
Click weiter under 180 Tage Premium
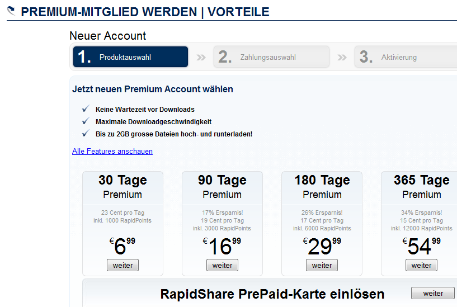tap(322, 265)
